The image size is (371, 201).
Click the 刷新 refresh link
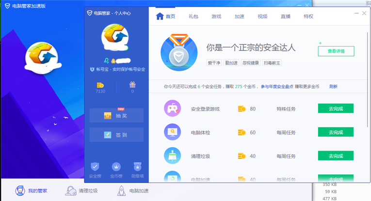point(333,87)
